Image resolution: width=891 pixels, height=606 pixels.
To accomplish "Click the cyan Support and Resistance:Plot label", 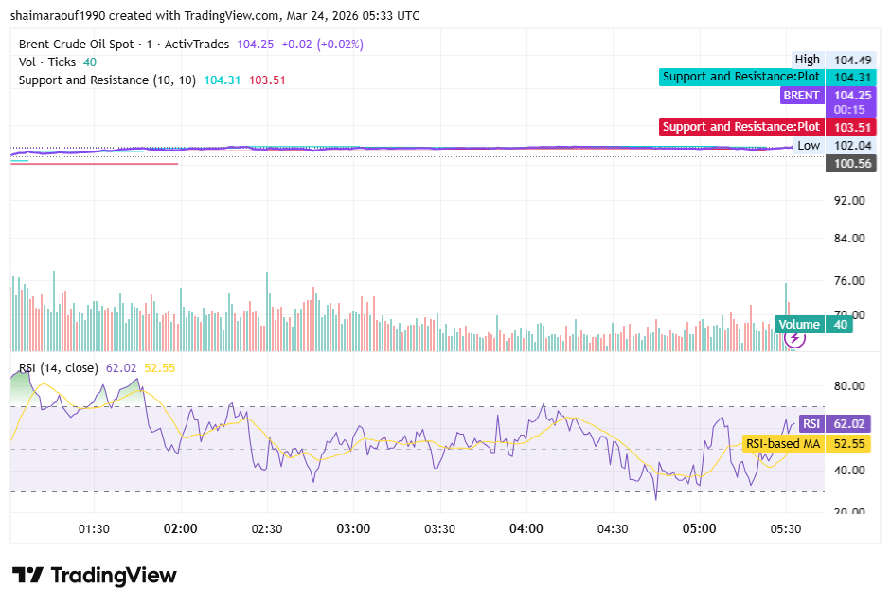I will click(x=740, y=77).
